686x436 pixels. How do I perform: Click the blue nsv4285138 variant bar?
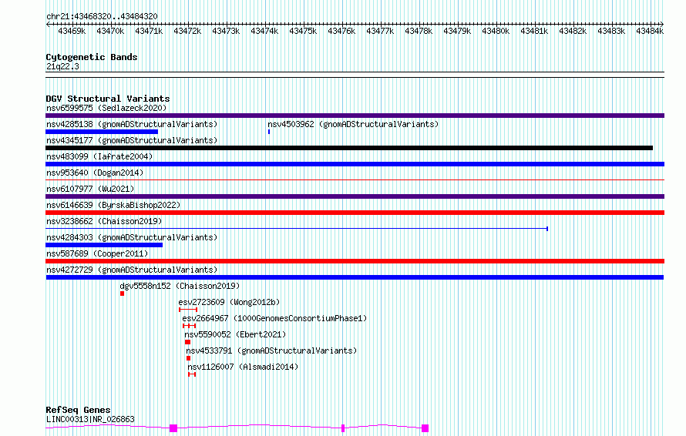102,132
